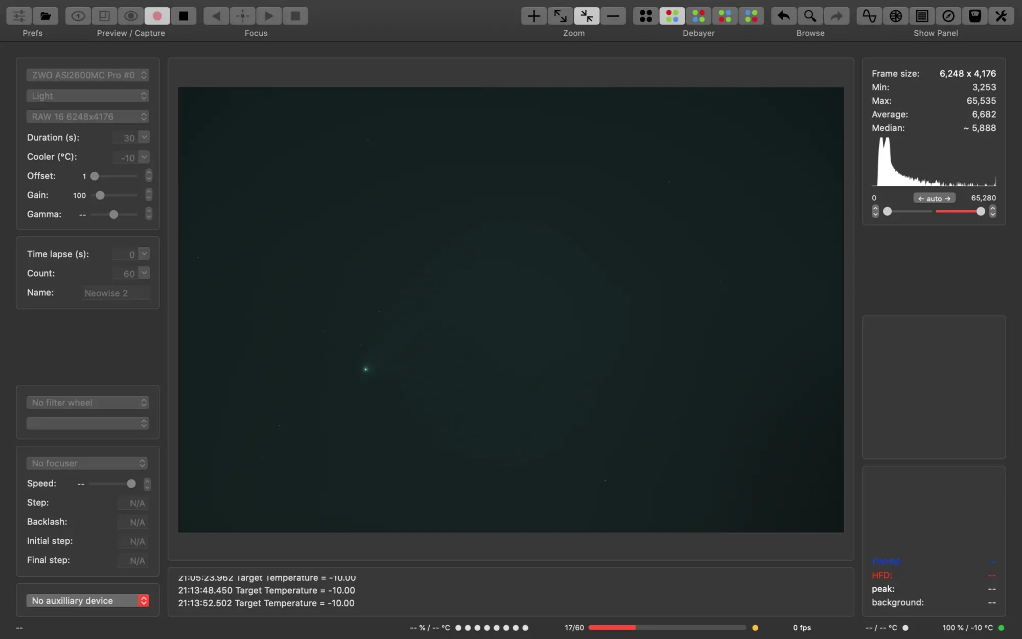Toggle continuous preview with the eye icon
Image resolution: width=1022 pixels, height=639 pixels.
[x=130, y=16]
